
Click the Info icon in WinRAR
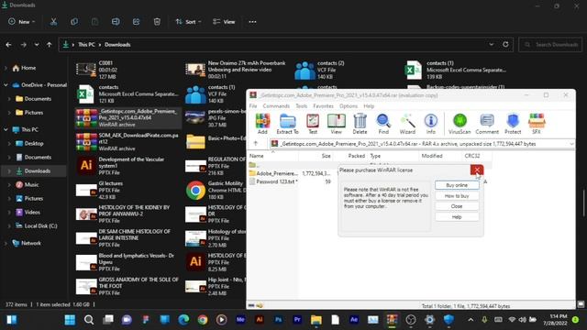click(431, 124)
